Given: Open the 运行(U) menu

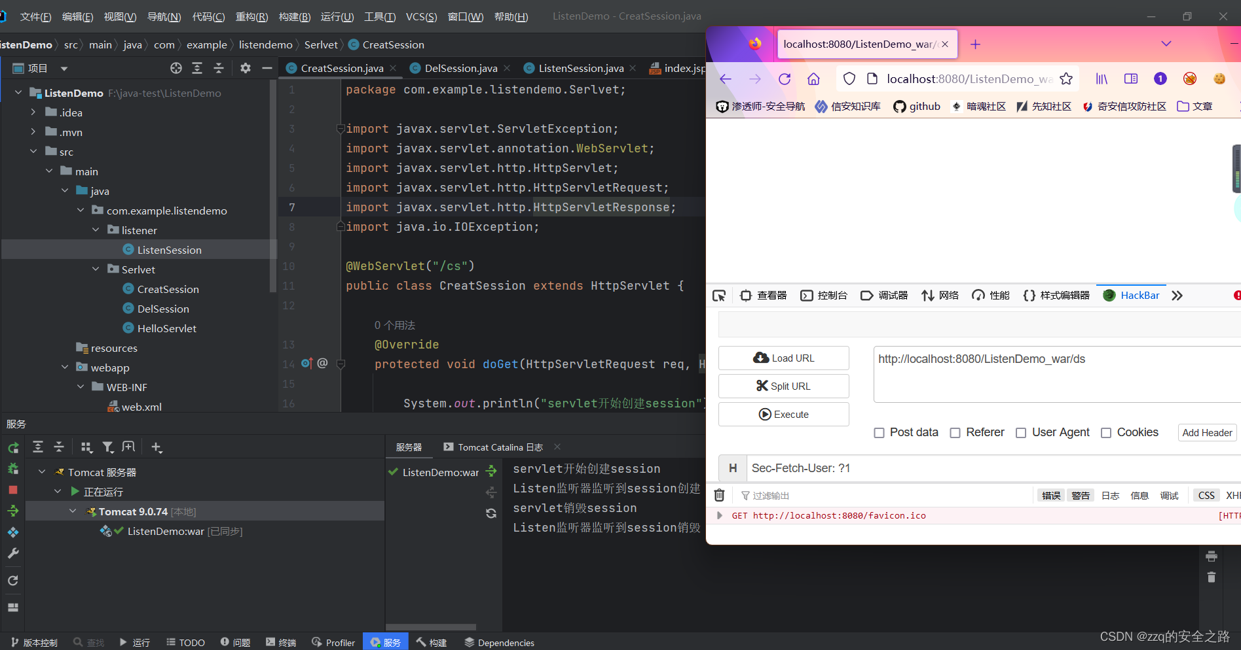Looking at the screenshot, I should point(337,16).
